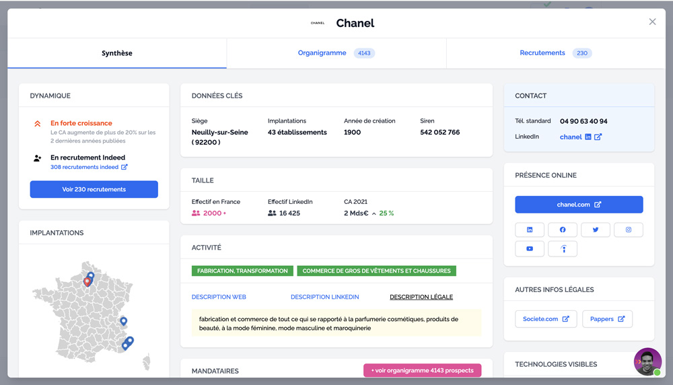Screen dimensions: 673x385
Task: Click the 230 badge on Recrutements
Action: (x=582, y=53)
